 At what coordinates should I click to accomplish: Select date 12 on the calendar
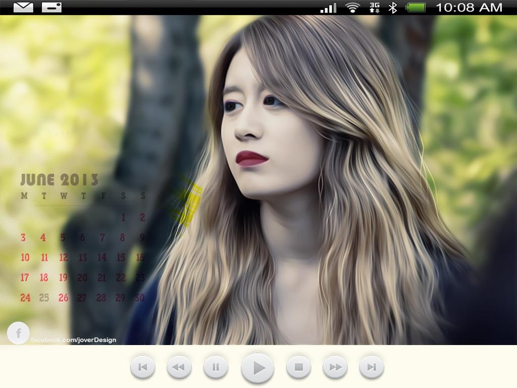[64, 257]
